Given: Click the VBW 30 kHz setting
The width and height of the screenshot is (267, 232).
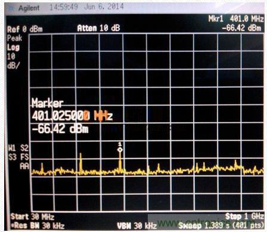Looking at the screenshot, I should [136, 226].
